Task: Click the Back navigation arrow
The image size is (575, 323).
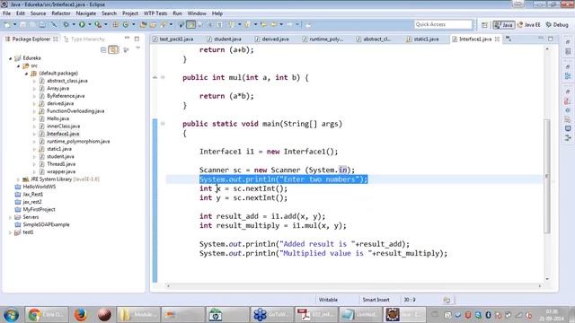Action: pyautogui.click(x=273, y=24)
